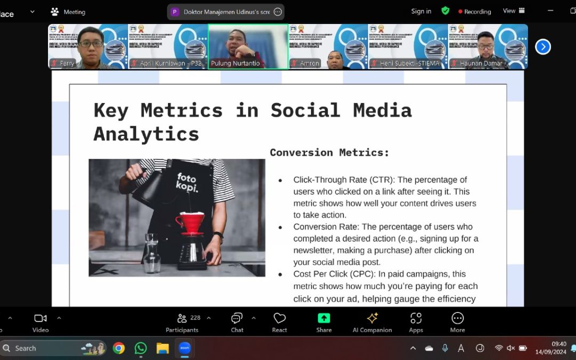This screenshot has height=360, width=576.
Task: Open the Participants panel
Action: coord(182,322)
